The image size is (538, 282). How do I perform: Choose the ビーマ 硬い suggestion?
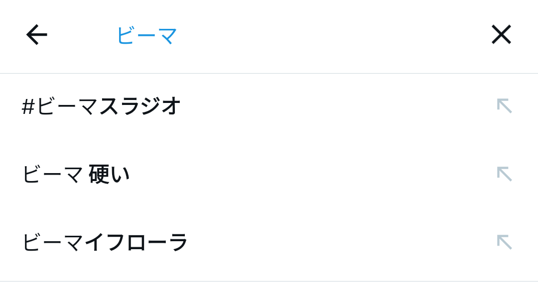76,174
